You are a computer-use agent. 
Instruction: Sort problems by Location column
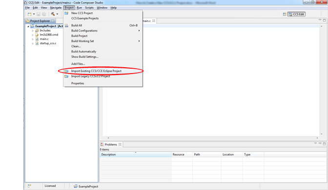coord(232,154)
